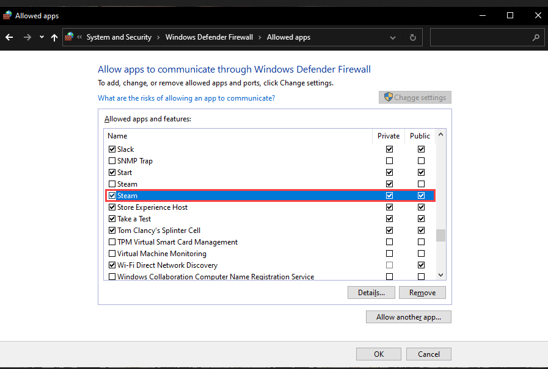
Task: Open the risks of allowing an app link
Action: coord(186,98)
